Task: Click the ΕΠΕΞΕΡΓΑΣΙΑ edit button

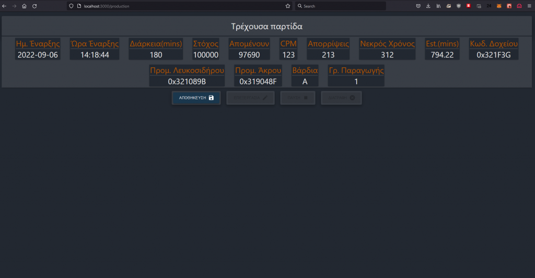Action: click(x=250, y=98)
